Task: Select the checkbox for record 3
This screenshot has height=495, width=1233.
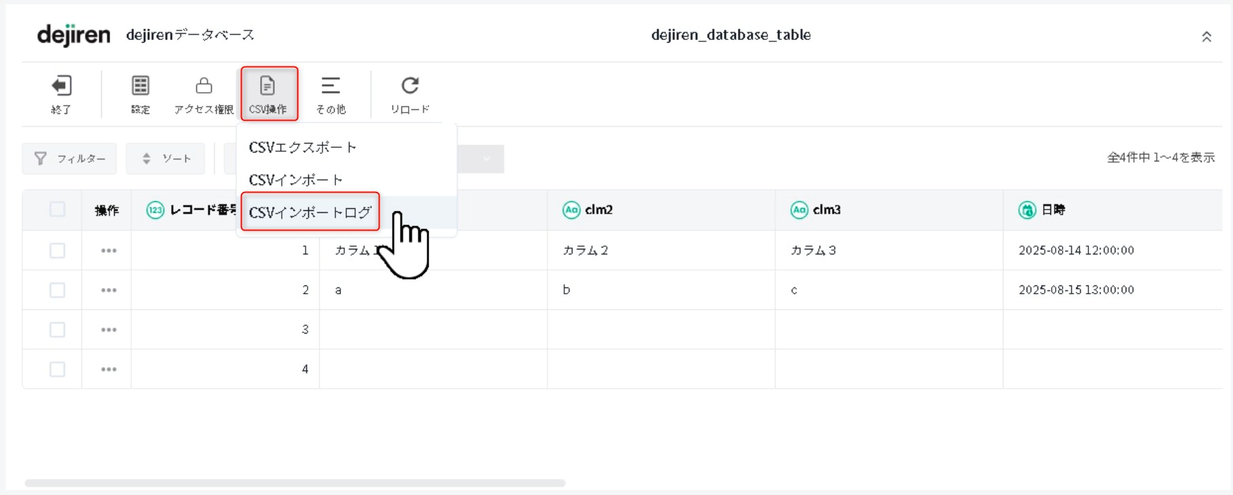Action: [x=58, y=330]
